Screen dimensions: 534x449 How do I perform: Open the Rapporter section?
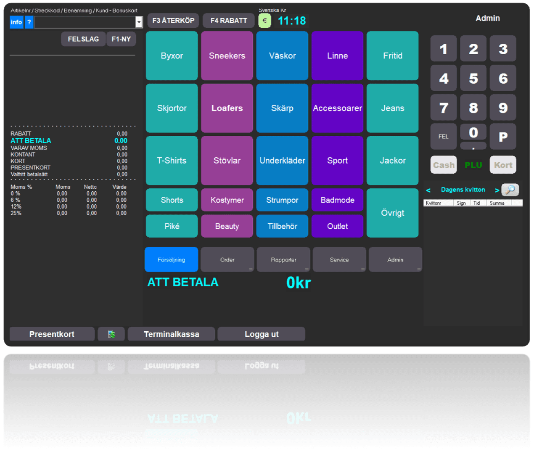(x=283, y=259)
